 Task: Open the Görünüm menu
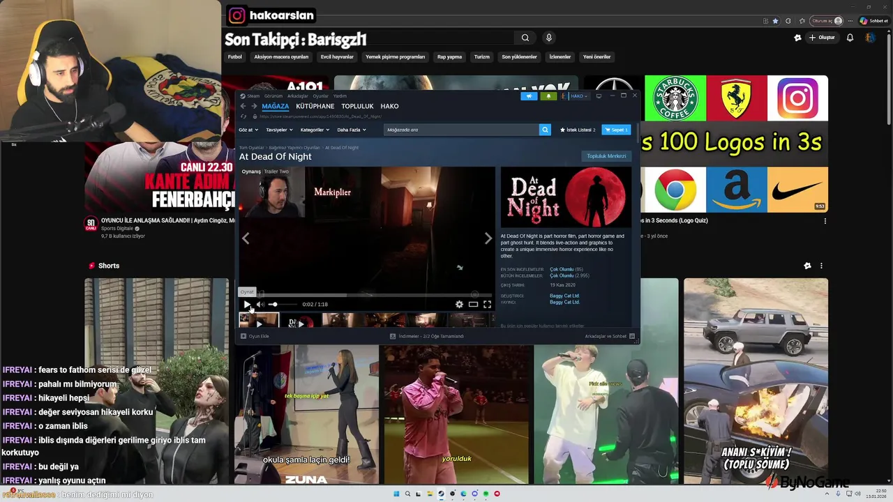pos(273,96)
